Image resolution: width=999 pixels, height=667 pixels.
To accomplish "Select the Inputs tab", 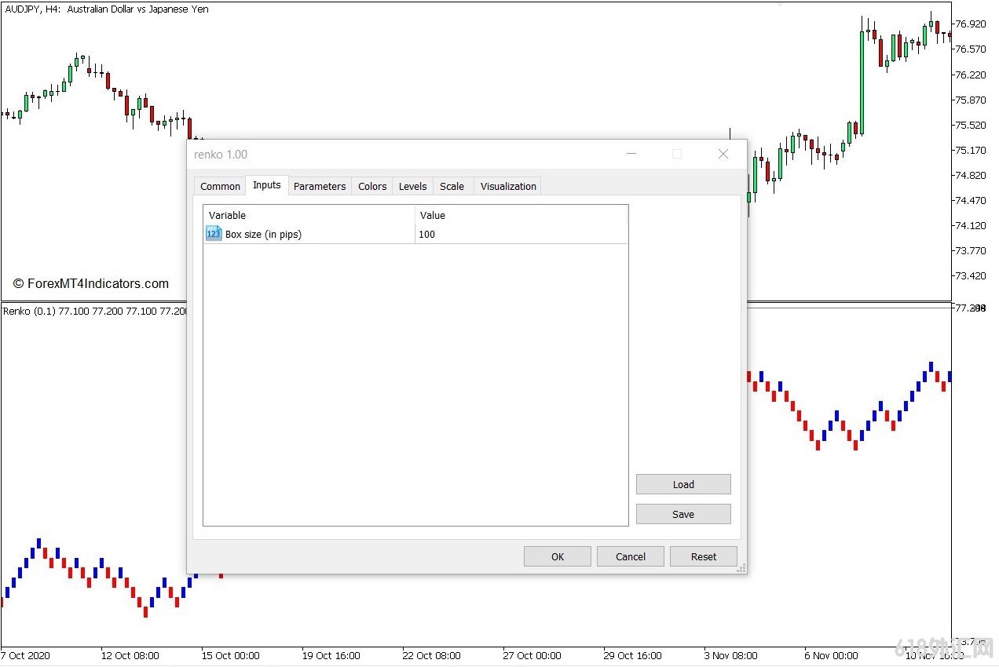I will pos(267,185).
